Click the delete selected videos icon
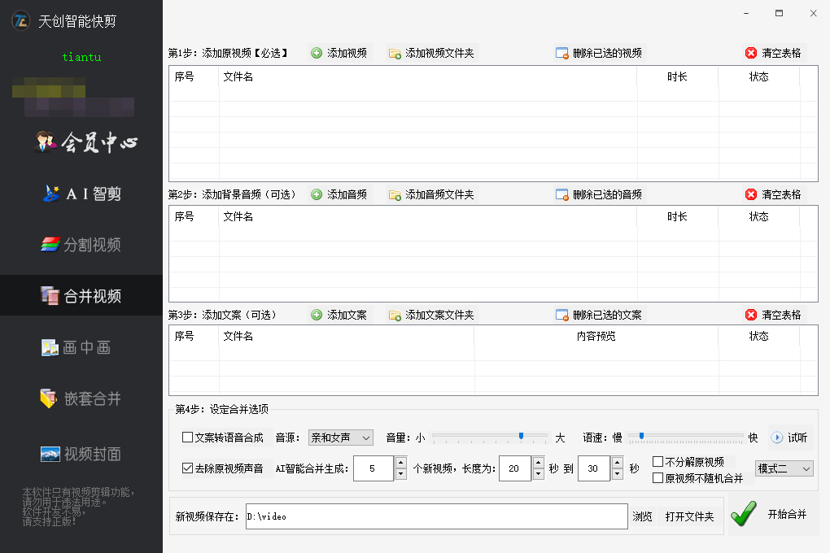This screenshot has width=830, height=553. pyautogui.click(x=561, y=54)
